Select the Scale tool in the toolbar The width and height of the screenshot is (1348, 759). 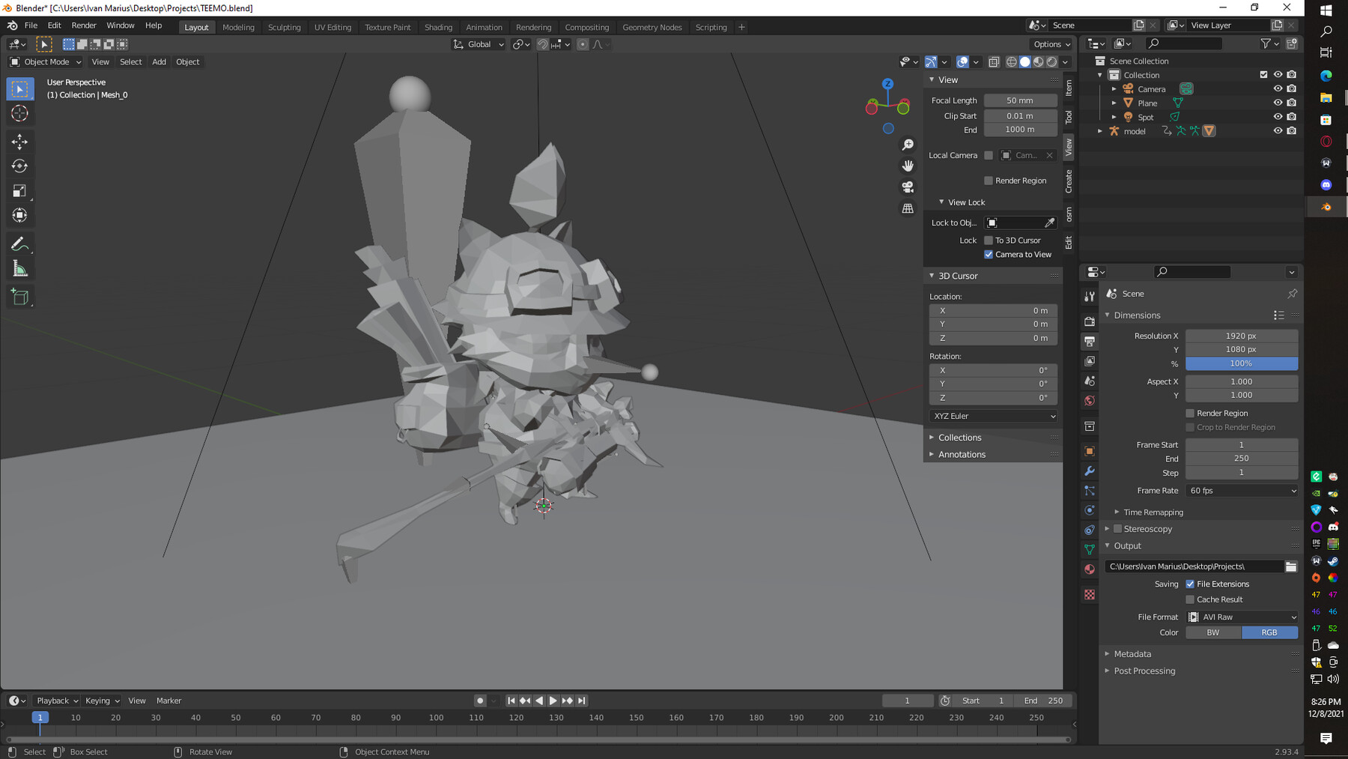click(20, 191)
